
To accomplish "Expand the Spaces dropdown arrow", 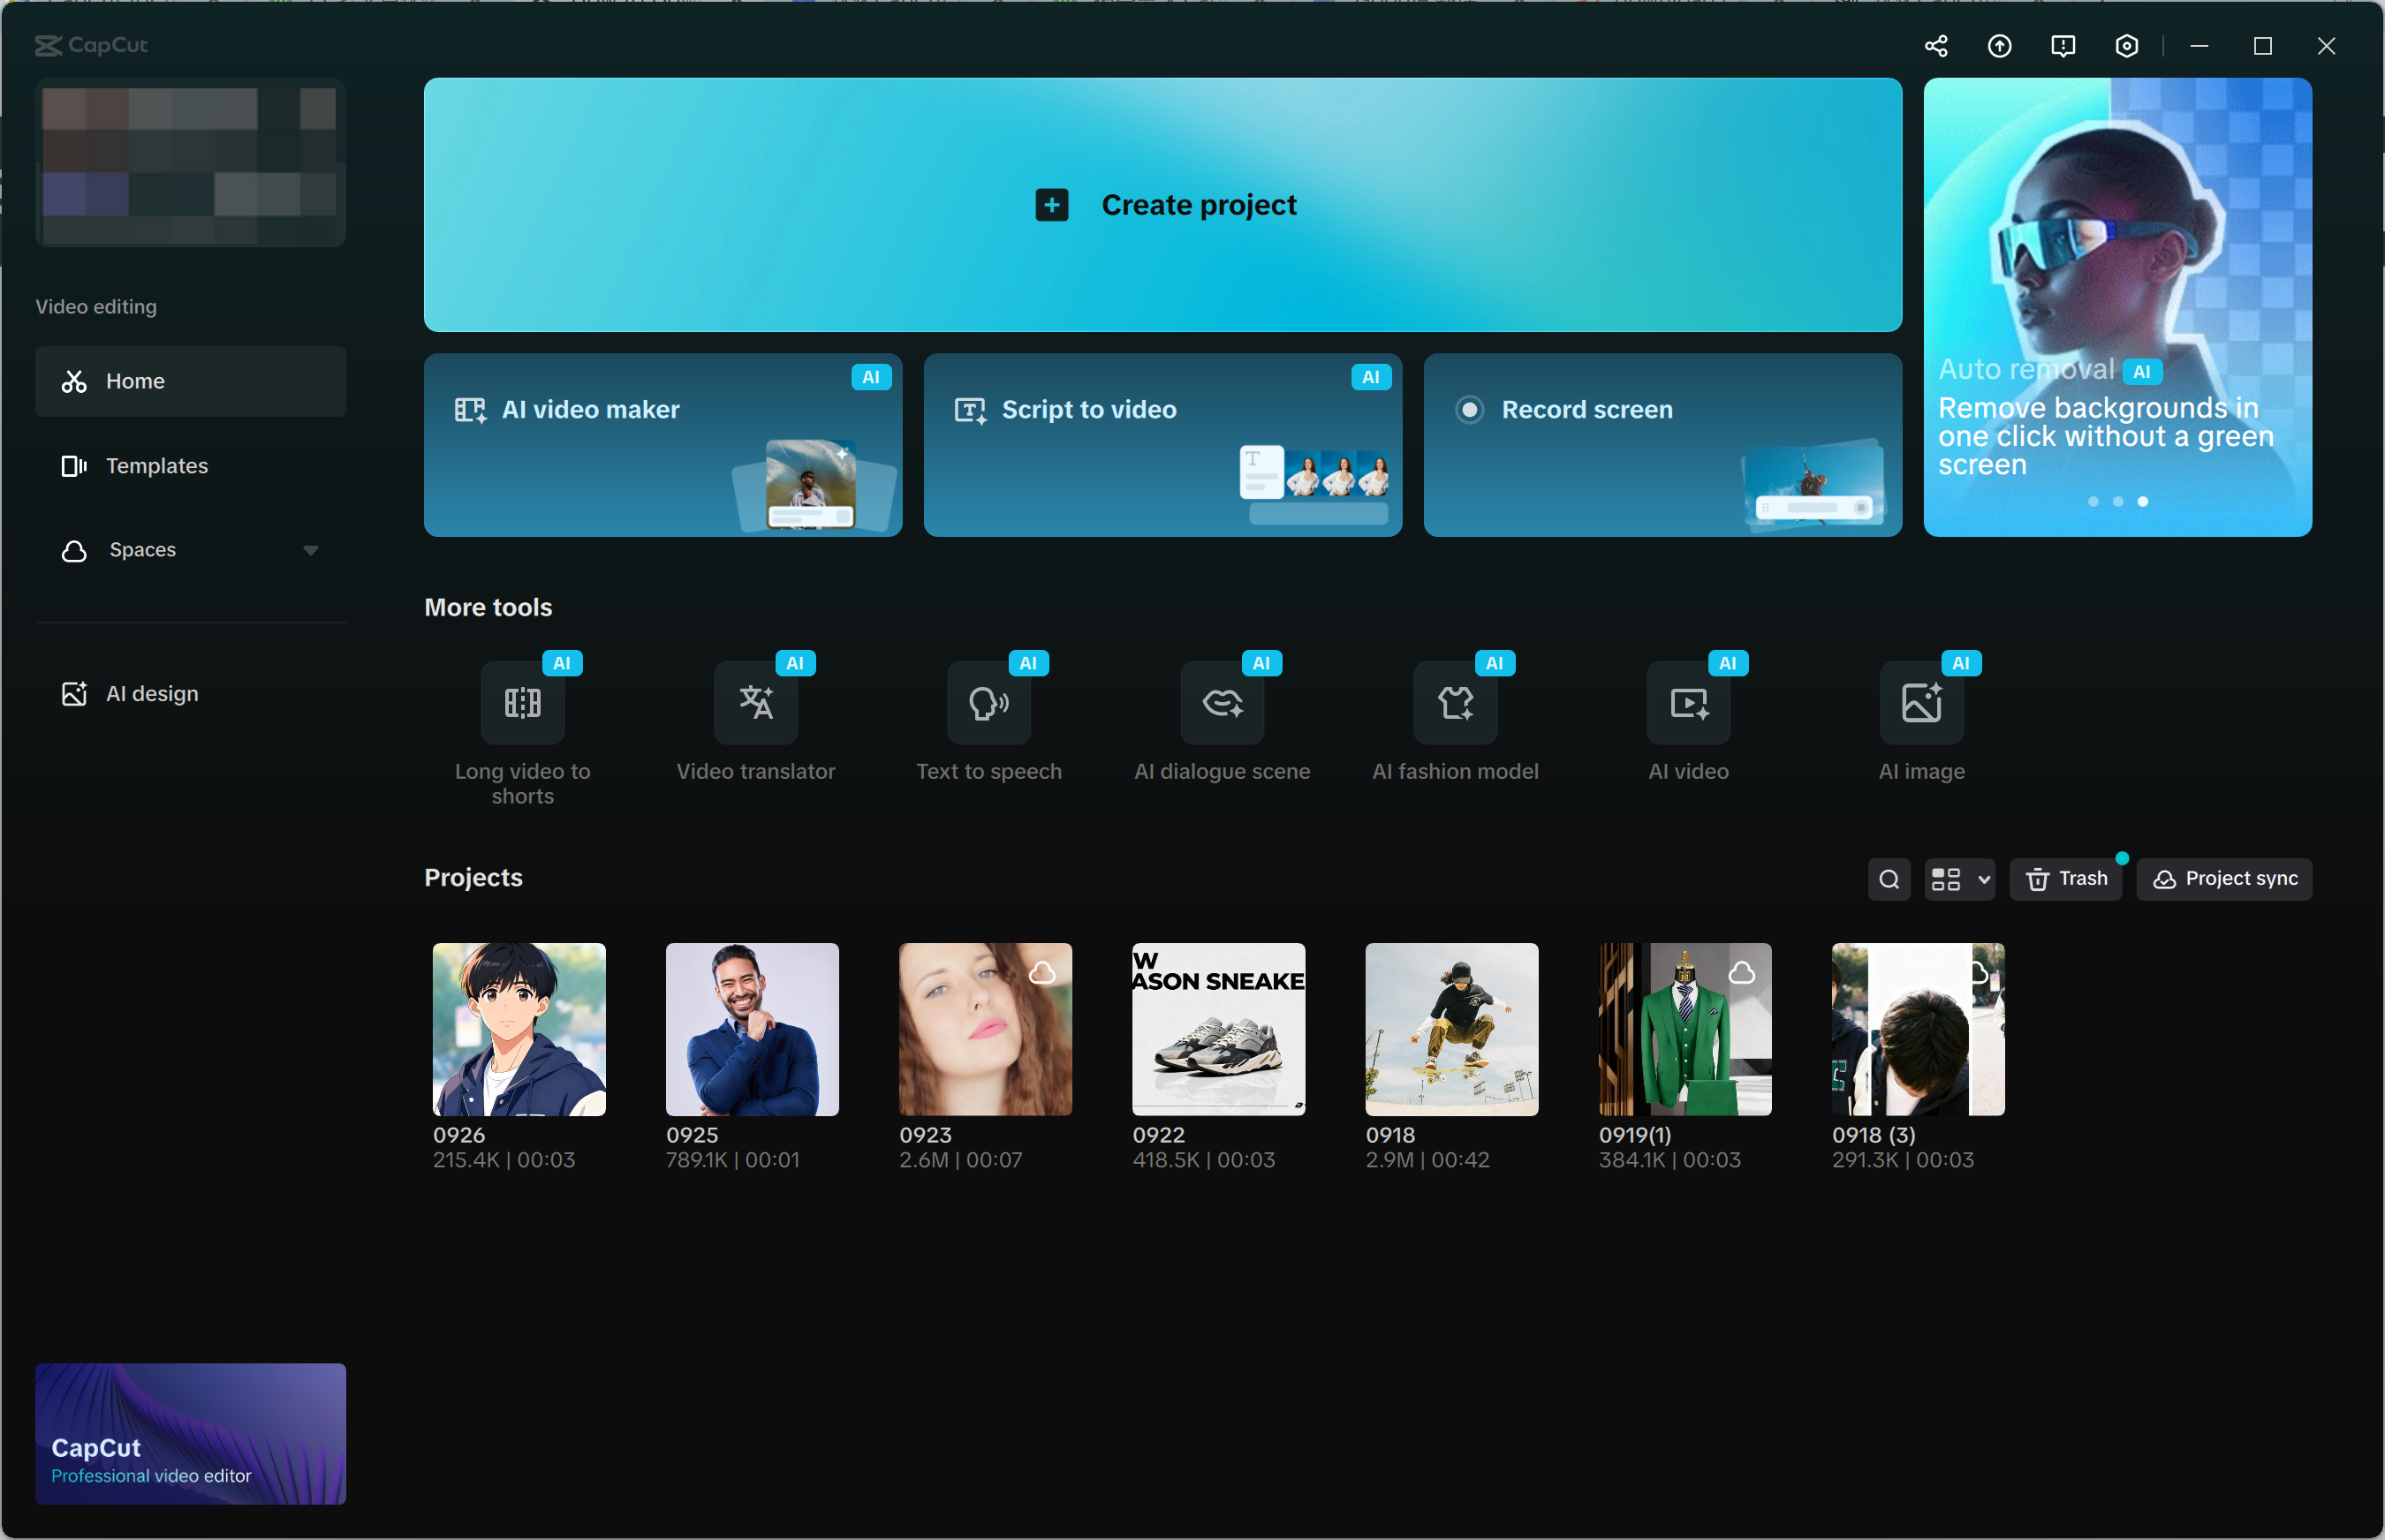I will (x=311, y=550).
